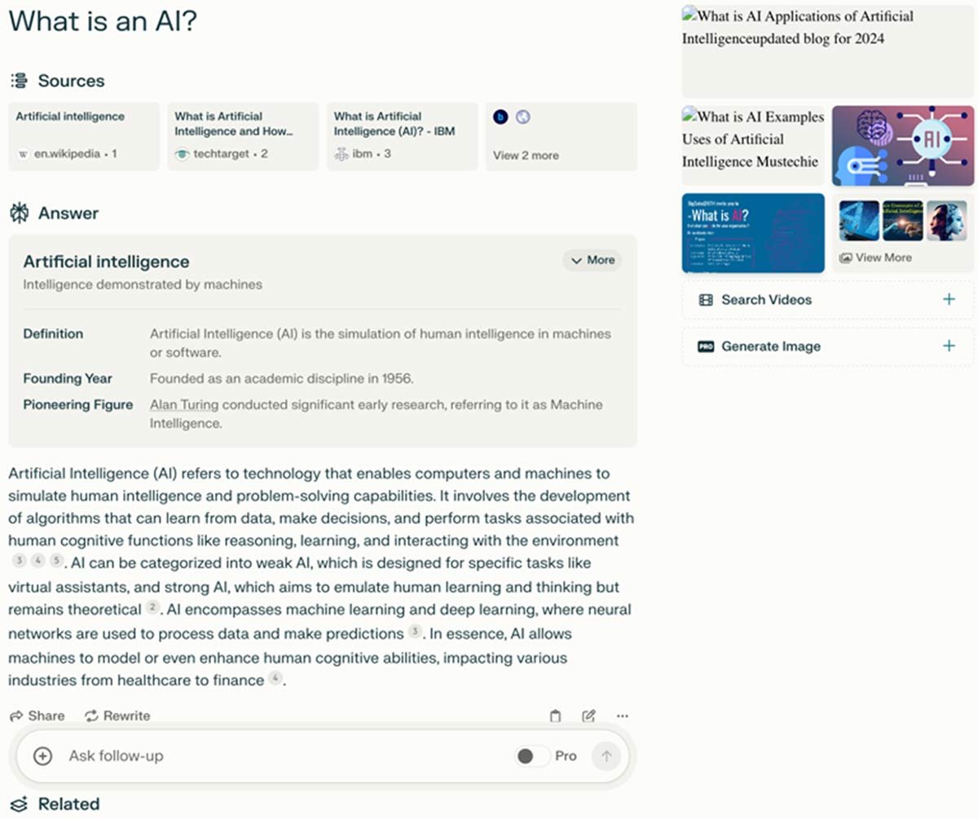978x819 pixels.
Task: Open the en.wikipedia source card
Action: 81,136
